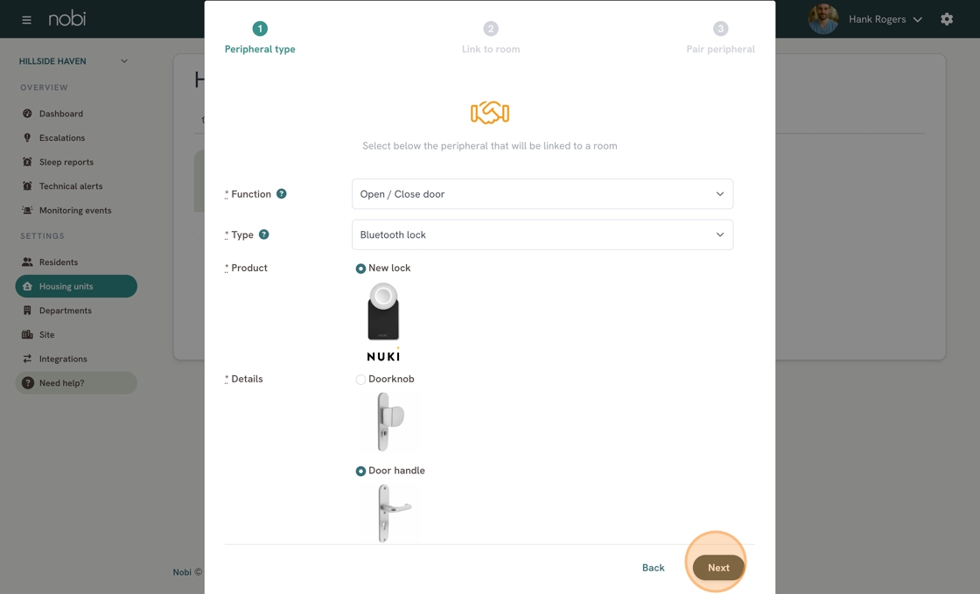Open the Function dropdown
This screenshot has height=594, width=980.
(542, 194)
